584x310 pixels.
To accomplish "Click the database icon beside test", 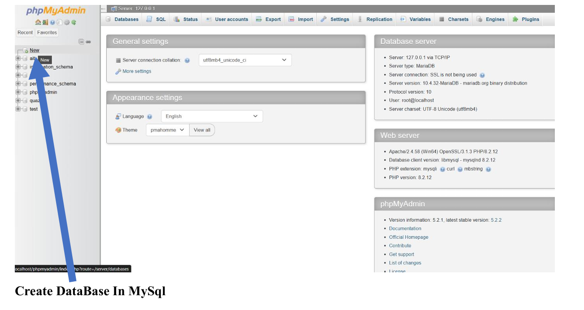I will click(25, 109).
